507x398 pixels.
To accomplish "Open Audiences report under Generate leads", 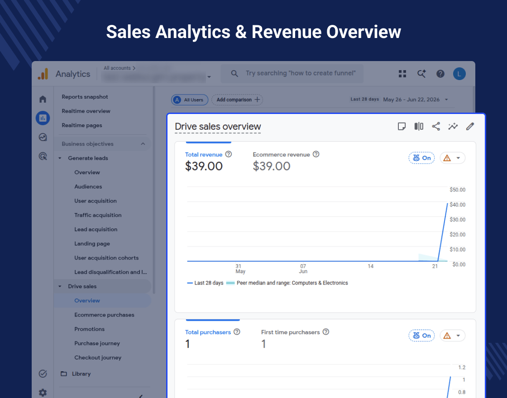I will 88,187.
